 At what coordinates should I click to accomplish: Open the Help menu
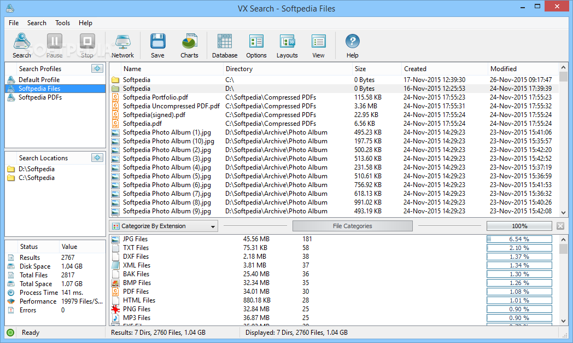(85, 22)
